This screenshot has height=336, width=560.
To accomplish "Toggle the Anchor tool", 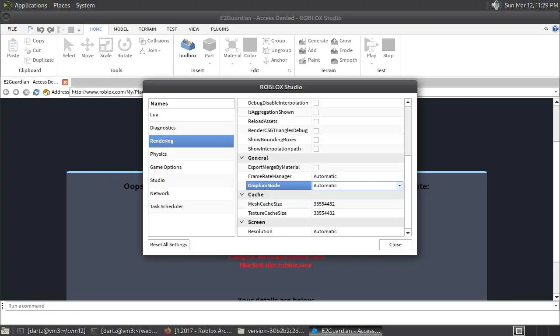I will pos(275,60).
